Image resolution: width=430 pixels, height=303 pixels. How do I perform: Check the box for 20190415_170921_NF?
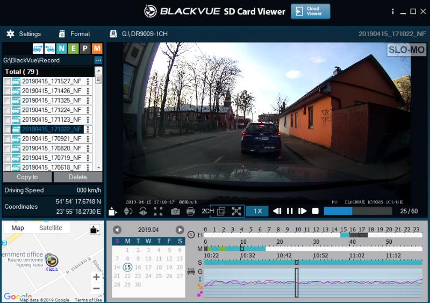click(x=8, y=139)
